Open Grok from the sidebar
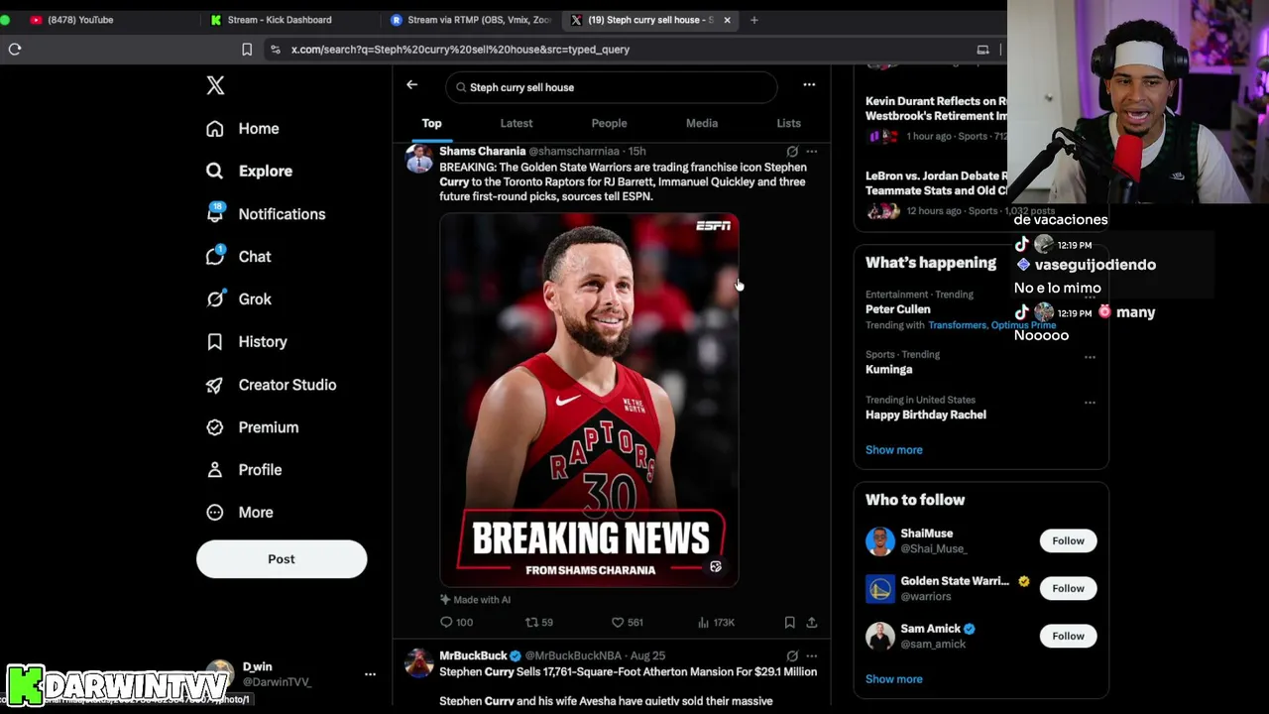This screenshot has height=714, width=1269. 238,299
